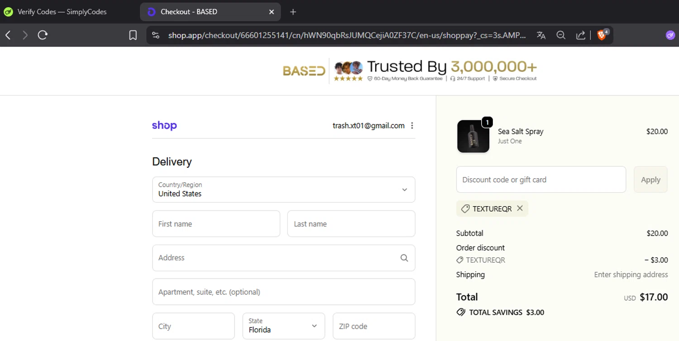Click the Sea Salt Spray product name
679x341 pixels.
521,132
